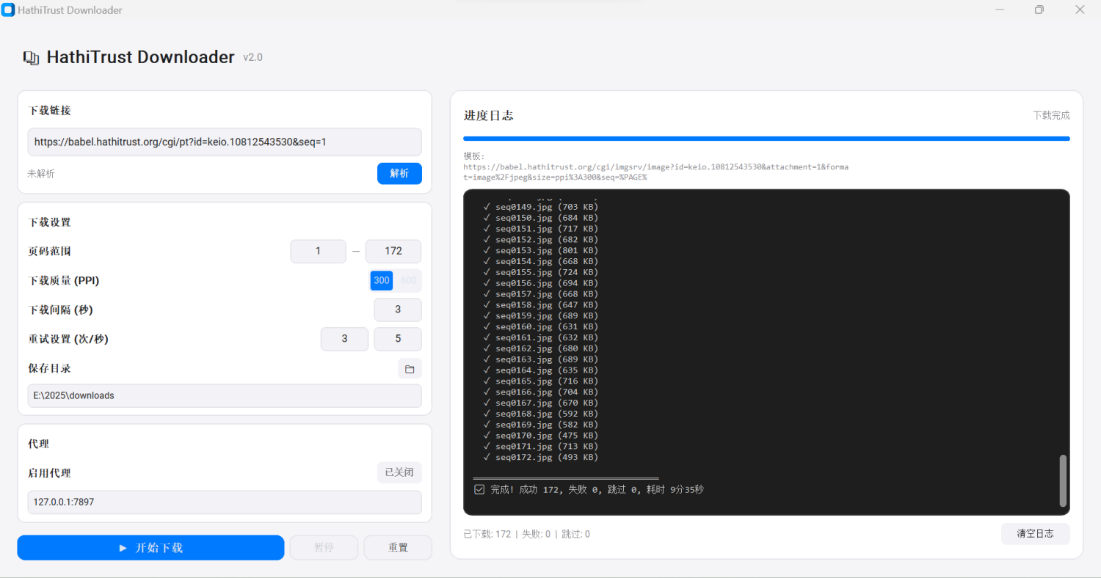This screenshot has height=578, width=1101.
Task: Click log line seq0166.jpg (704 KB)
Action: (541, 392)
